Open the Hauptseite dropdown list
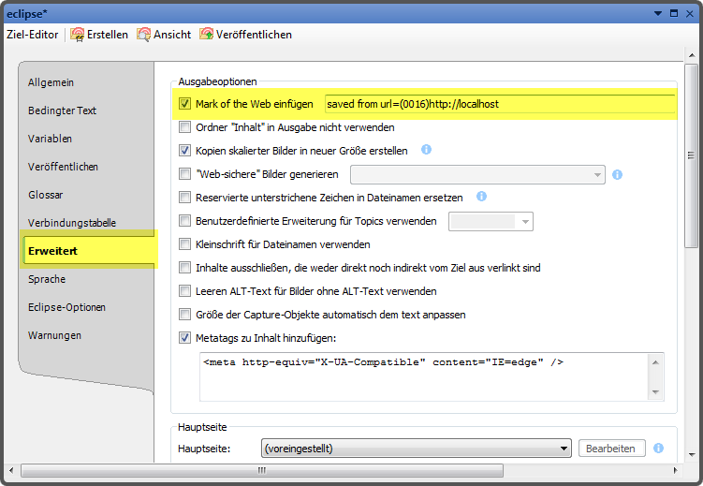The width and height of the screenshot is (703, 486). tap(564, 449)
